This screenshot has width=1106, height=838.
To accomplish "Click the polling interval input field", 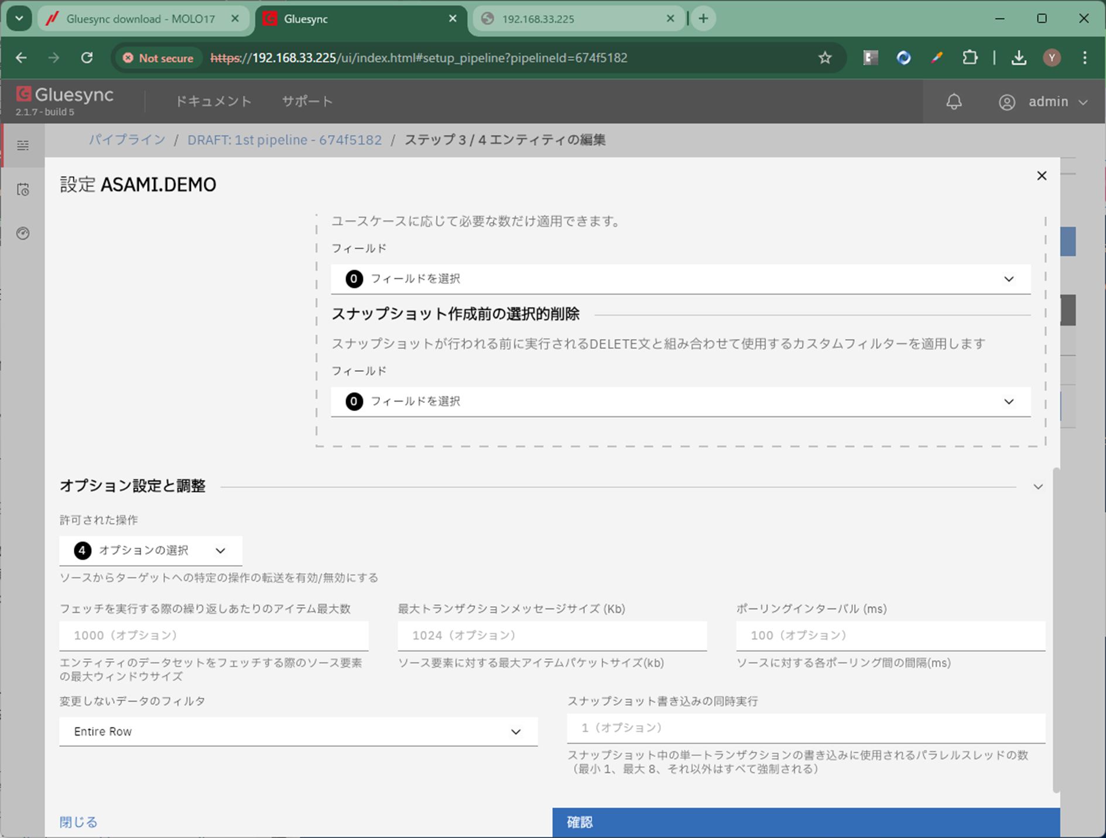I will point(890,635).
